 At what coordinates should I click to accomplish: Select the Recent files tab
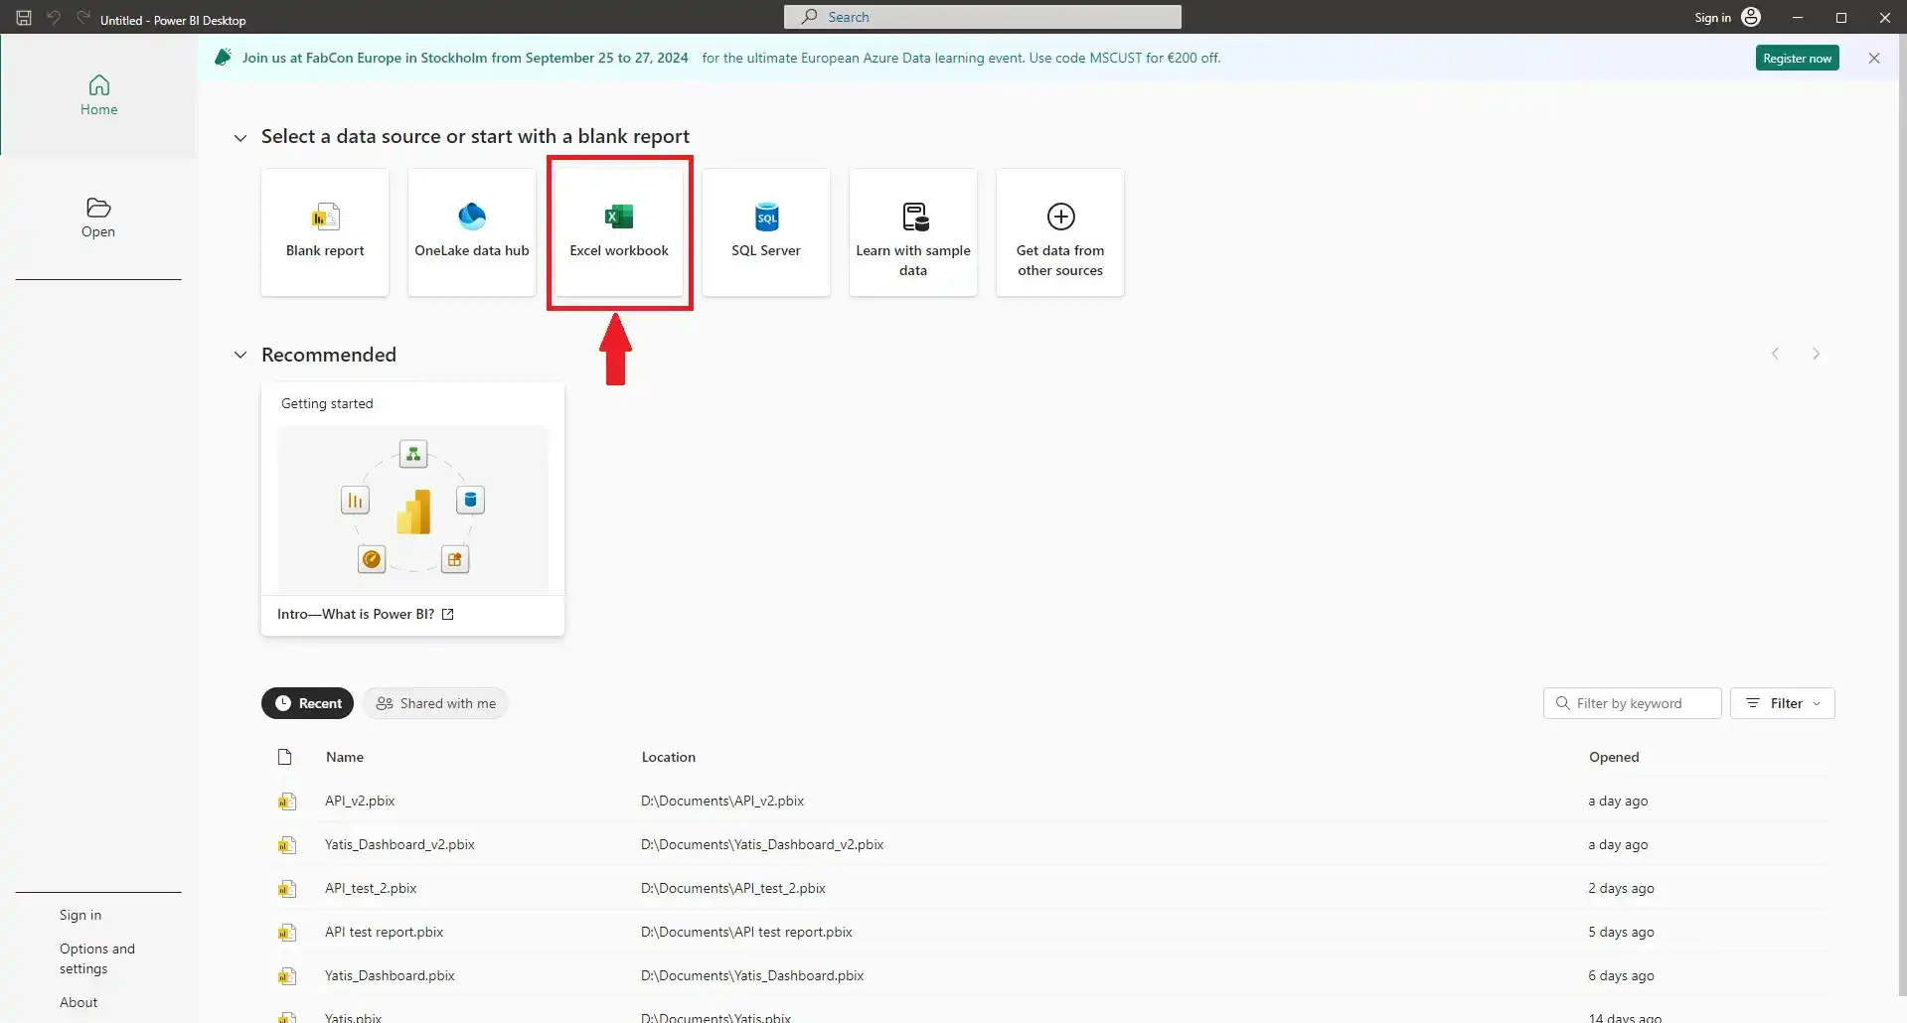[x=307, y=702]
